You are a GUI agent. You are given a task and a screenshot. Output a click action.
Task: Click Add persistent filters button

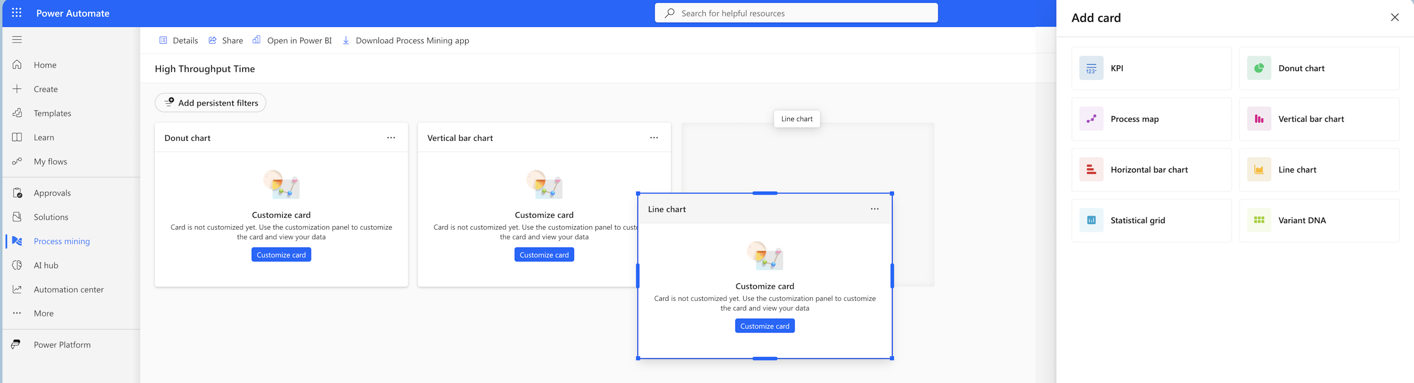(x=210, y=102)
